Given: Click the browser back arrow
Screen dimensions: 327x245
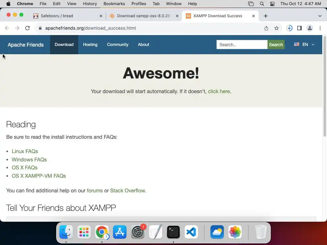Looking at the screenshot, I should pos(7,28).
